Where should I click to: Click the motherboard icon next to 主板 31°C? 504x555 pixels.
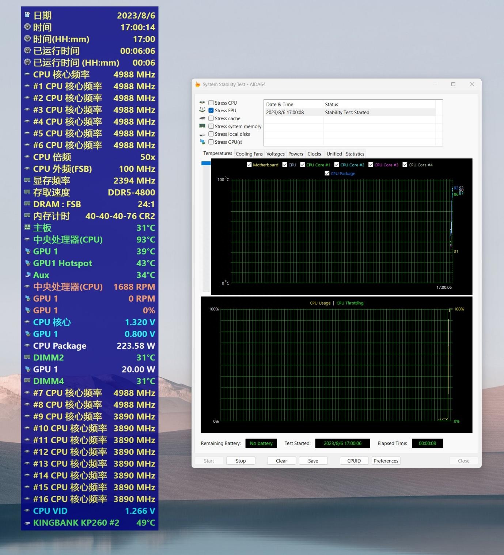pyautogui.click(x=27, y=227)
